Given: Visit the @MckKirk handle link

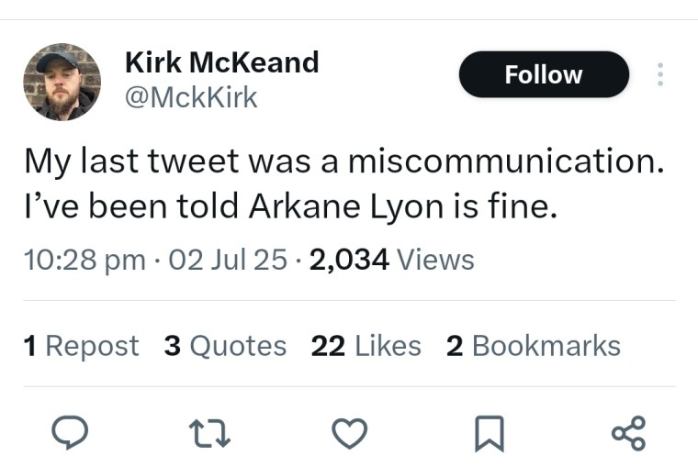Looking at the screenshot, I should pyautogui.click(x=191, y=97).
